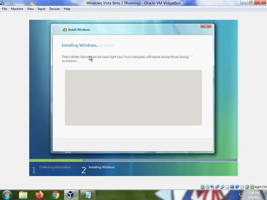Click the USB devices status icon
Screen dimensions: 267x200
(x=222, y=187)
